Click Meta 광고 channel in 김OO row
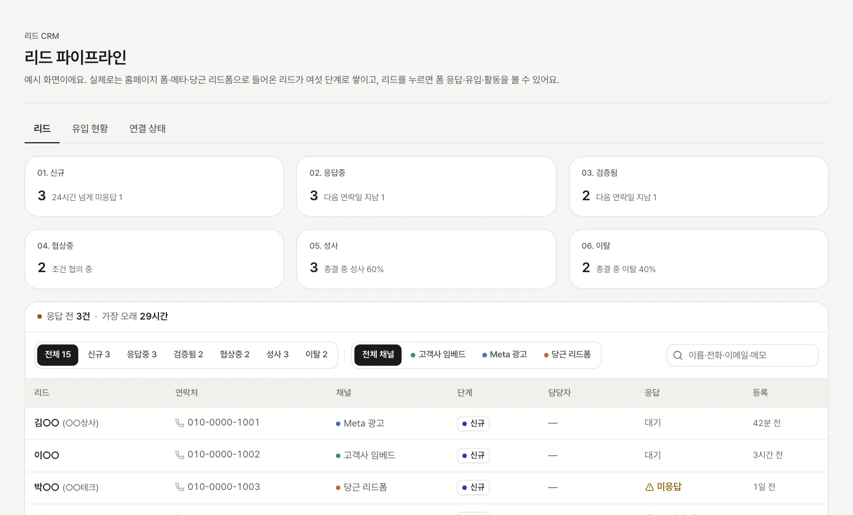 coord(360,423)
